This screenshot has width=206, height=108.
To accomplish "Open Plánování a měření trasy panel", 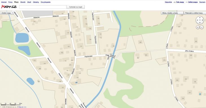I will 195,13.
